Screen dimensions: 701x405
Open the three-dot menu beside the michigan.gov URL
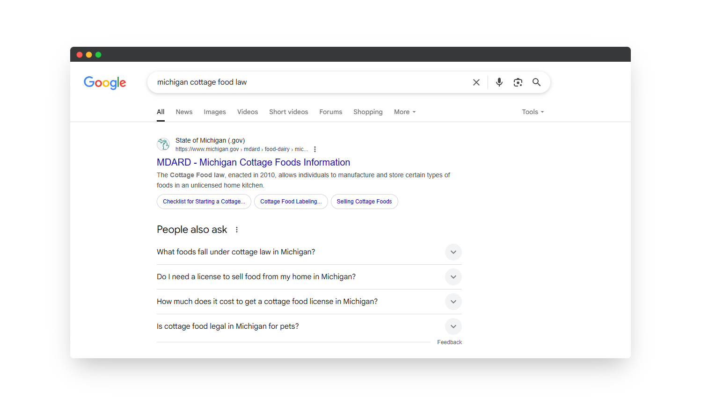coord(315,149)
